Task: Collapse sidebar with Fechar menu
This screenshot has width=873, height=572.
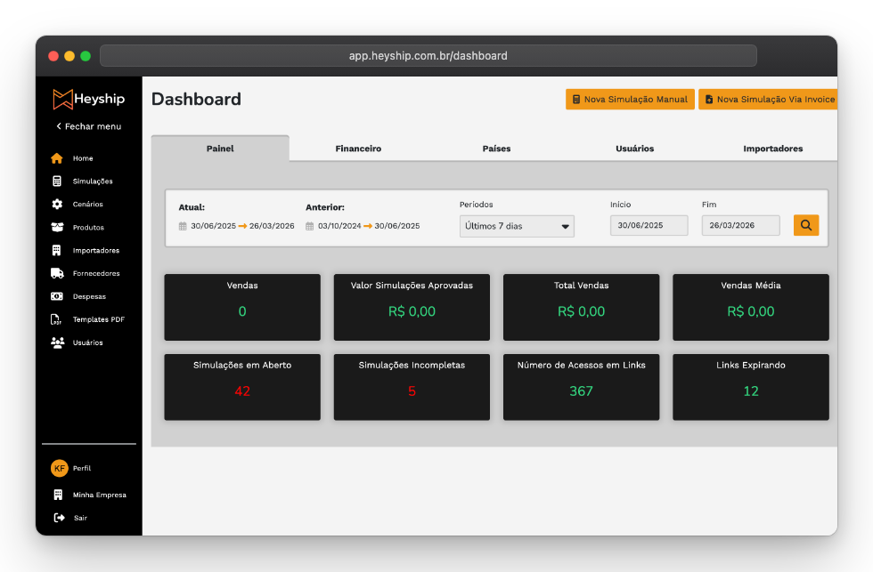Action: [88, 126]
